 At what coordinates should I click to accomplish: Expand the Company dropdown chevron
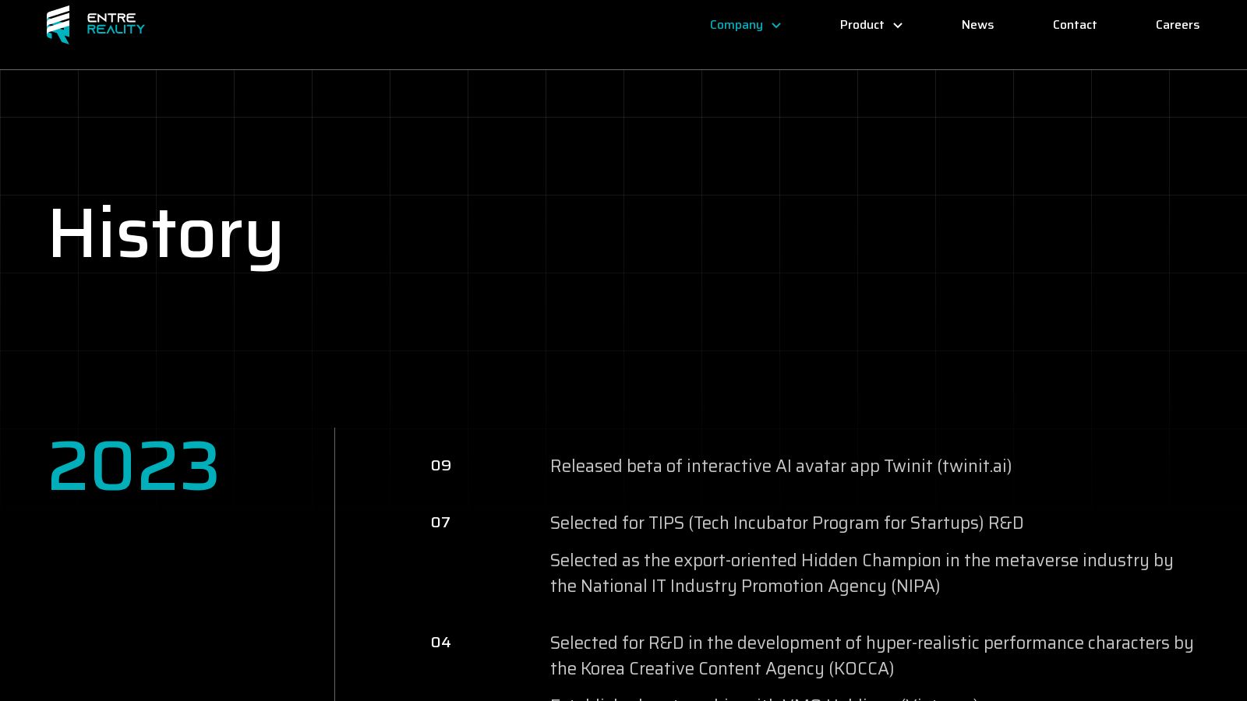[776, 26]
